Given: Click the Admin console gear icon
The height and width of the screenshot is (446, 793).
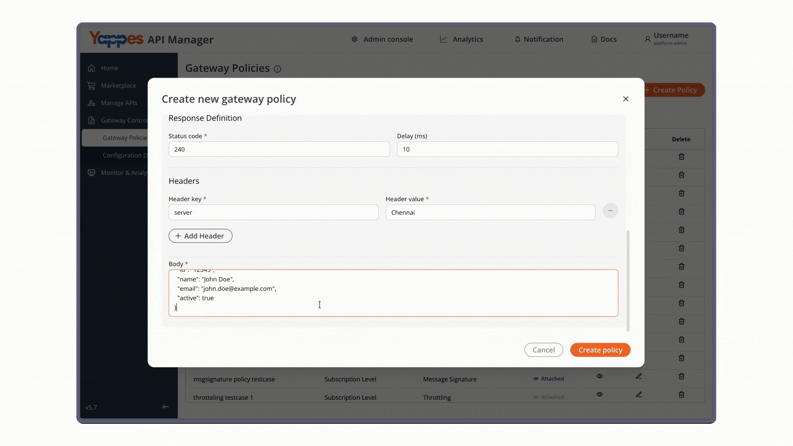Looking at the screenshot, I should 354,39.
